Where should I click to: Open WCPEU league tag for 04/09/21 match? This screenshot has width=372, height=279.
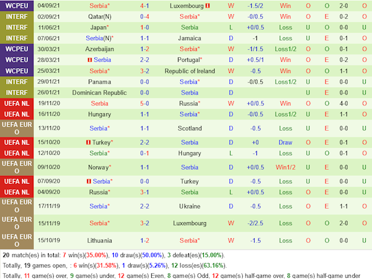17,6
